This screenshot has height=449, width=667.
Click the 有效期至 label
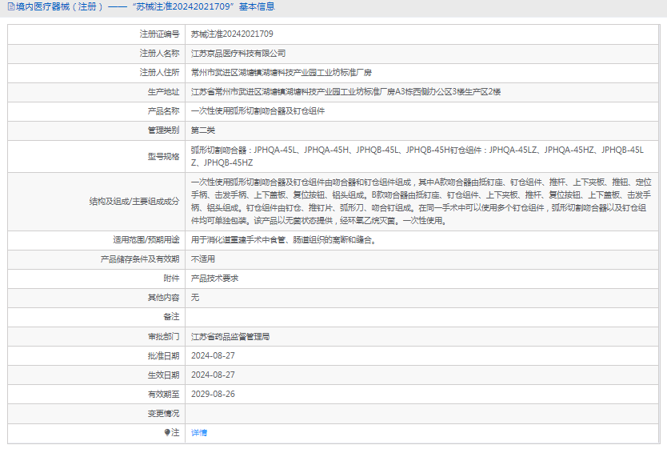click(x=164, y=394)
